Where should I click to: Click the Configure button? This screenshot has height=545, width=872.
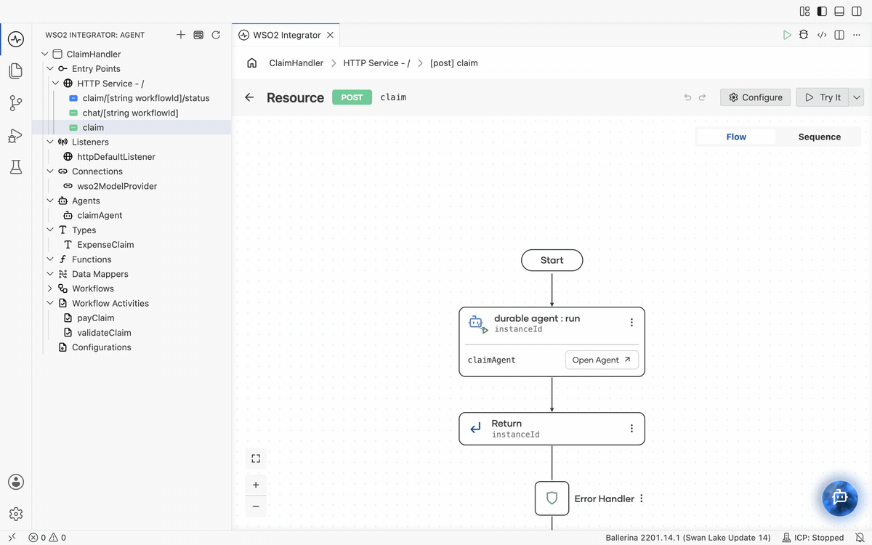(756, 97)
